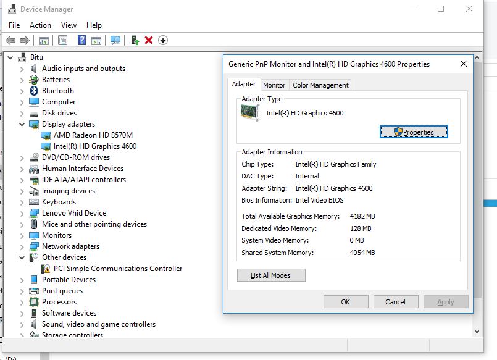This screenshot has width=497, height=360.
Task: Click the Disable device down-arrow icon
Action: point(163,40)
